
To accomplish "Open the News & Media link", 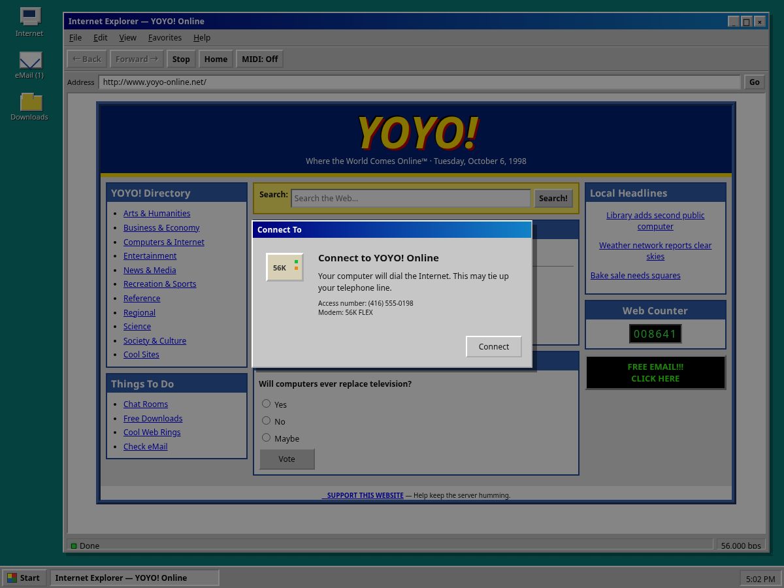I will click(x=150, y=270).
